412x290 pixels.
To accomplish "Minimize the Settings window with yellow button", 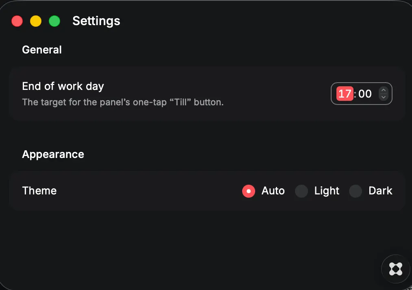I will (36, 21).
